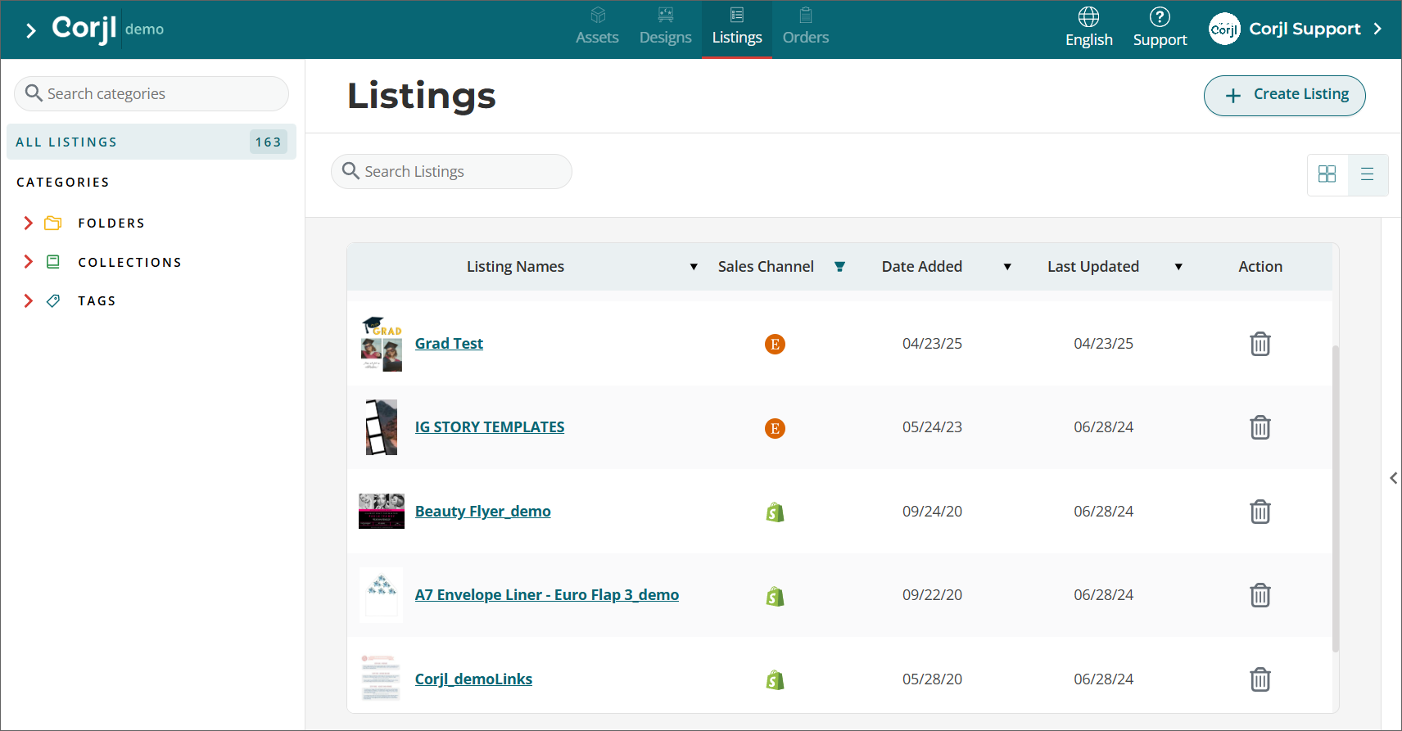This screenshot has width=1402, height=731.
Task: Click the A7 Envelope Liner thumbnail
Action: pyautogui.click(x=382, y=595)
